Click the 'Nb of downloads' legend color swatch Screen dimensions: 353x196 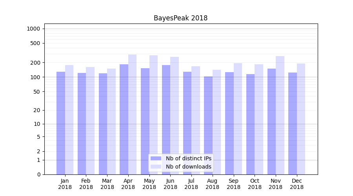pyautogui.click(x=156, y=167)
